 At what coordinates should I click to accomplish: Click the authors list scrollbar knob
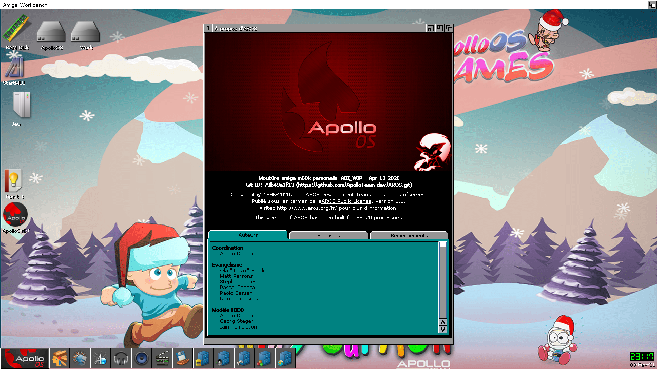(443, 245)
